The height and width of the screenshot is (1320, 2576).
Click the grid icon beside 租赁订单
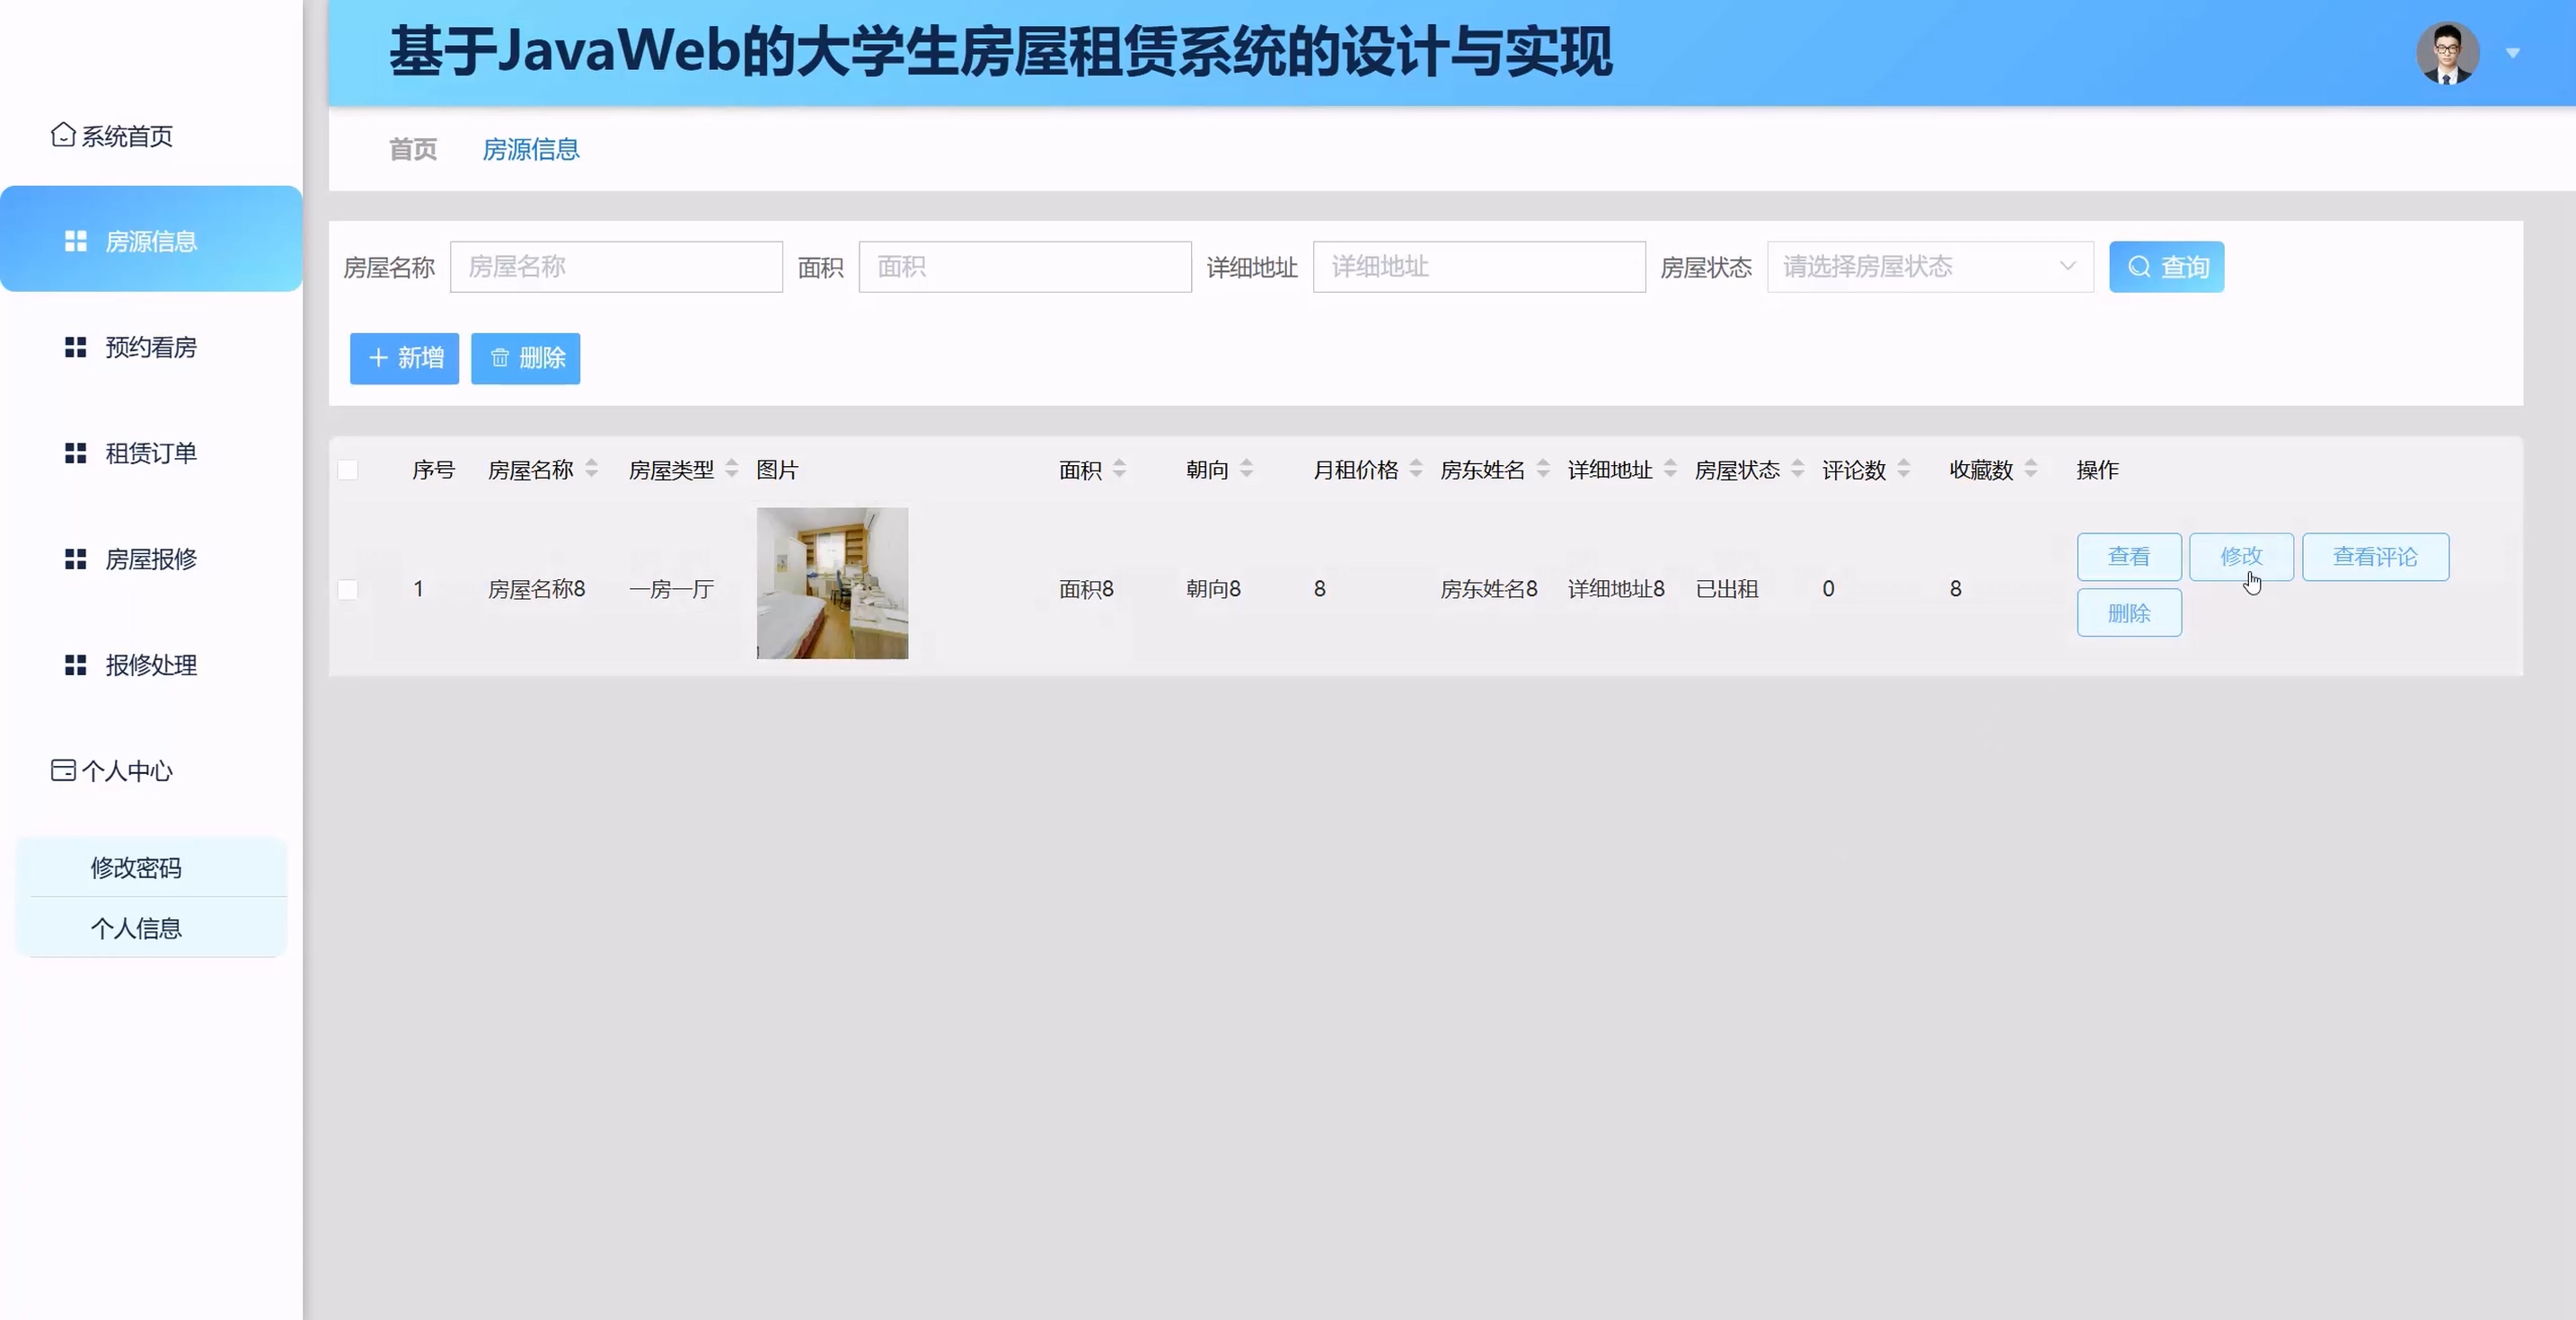[x=75, y=453]
